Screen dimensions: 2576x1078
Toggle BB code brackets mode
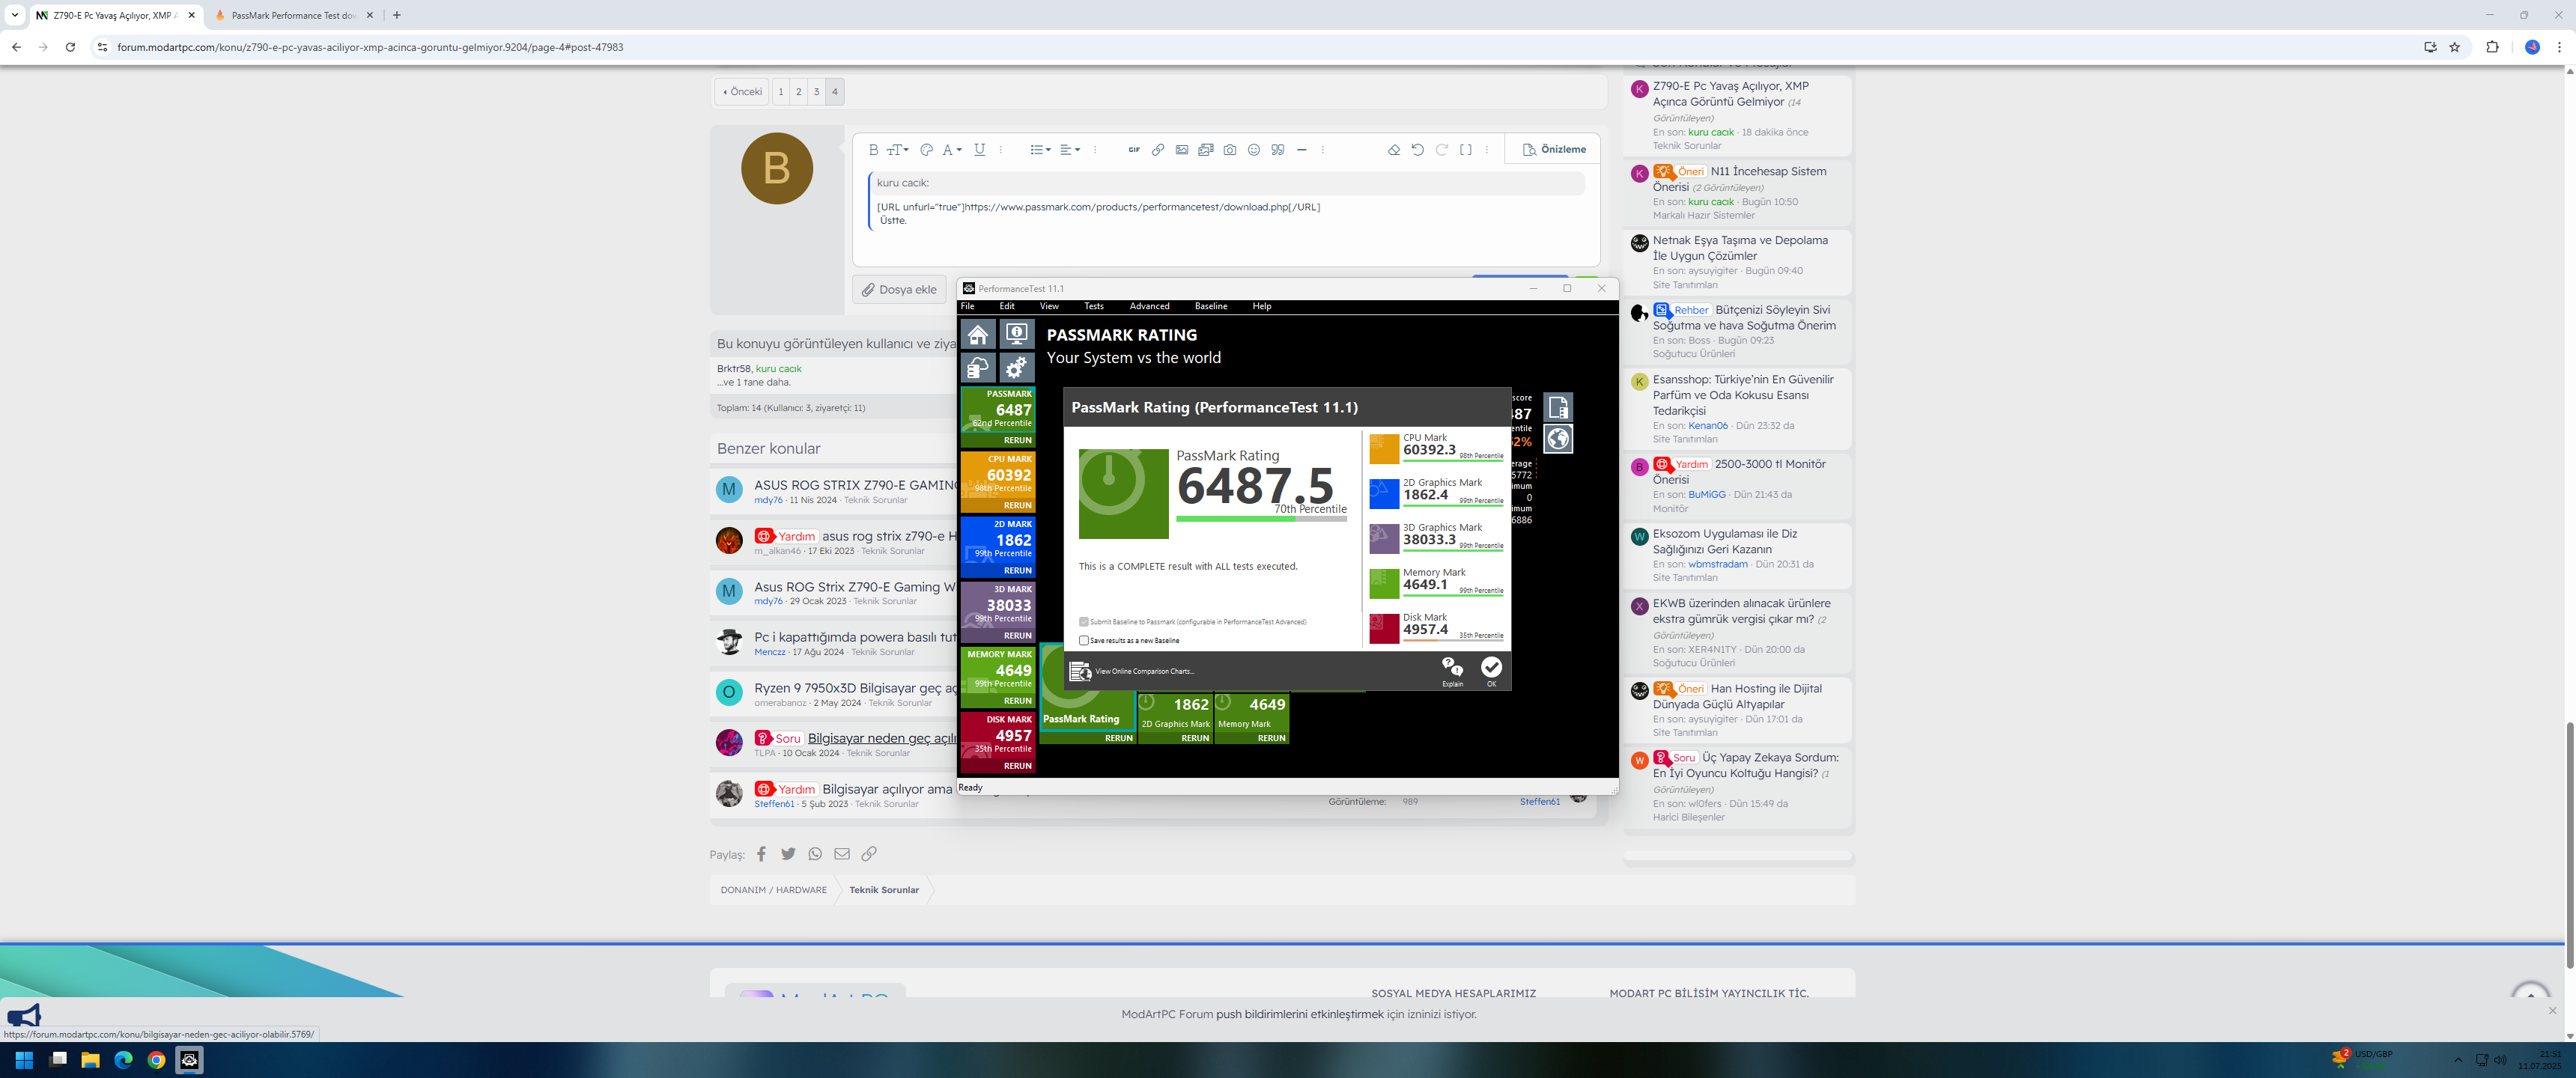pyautogui.click(x=1465, y=150)
